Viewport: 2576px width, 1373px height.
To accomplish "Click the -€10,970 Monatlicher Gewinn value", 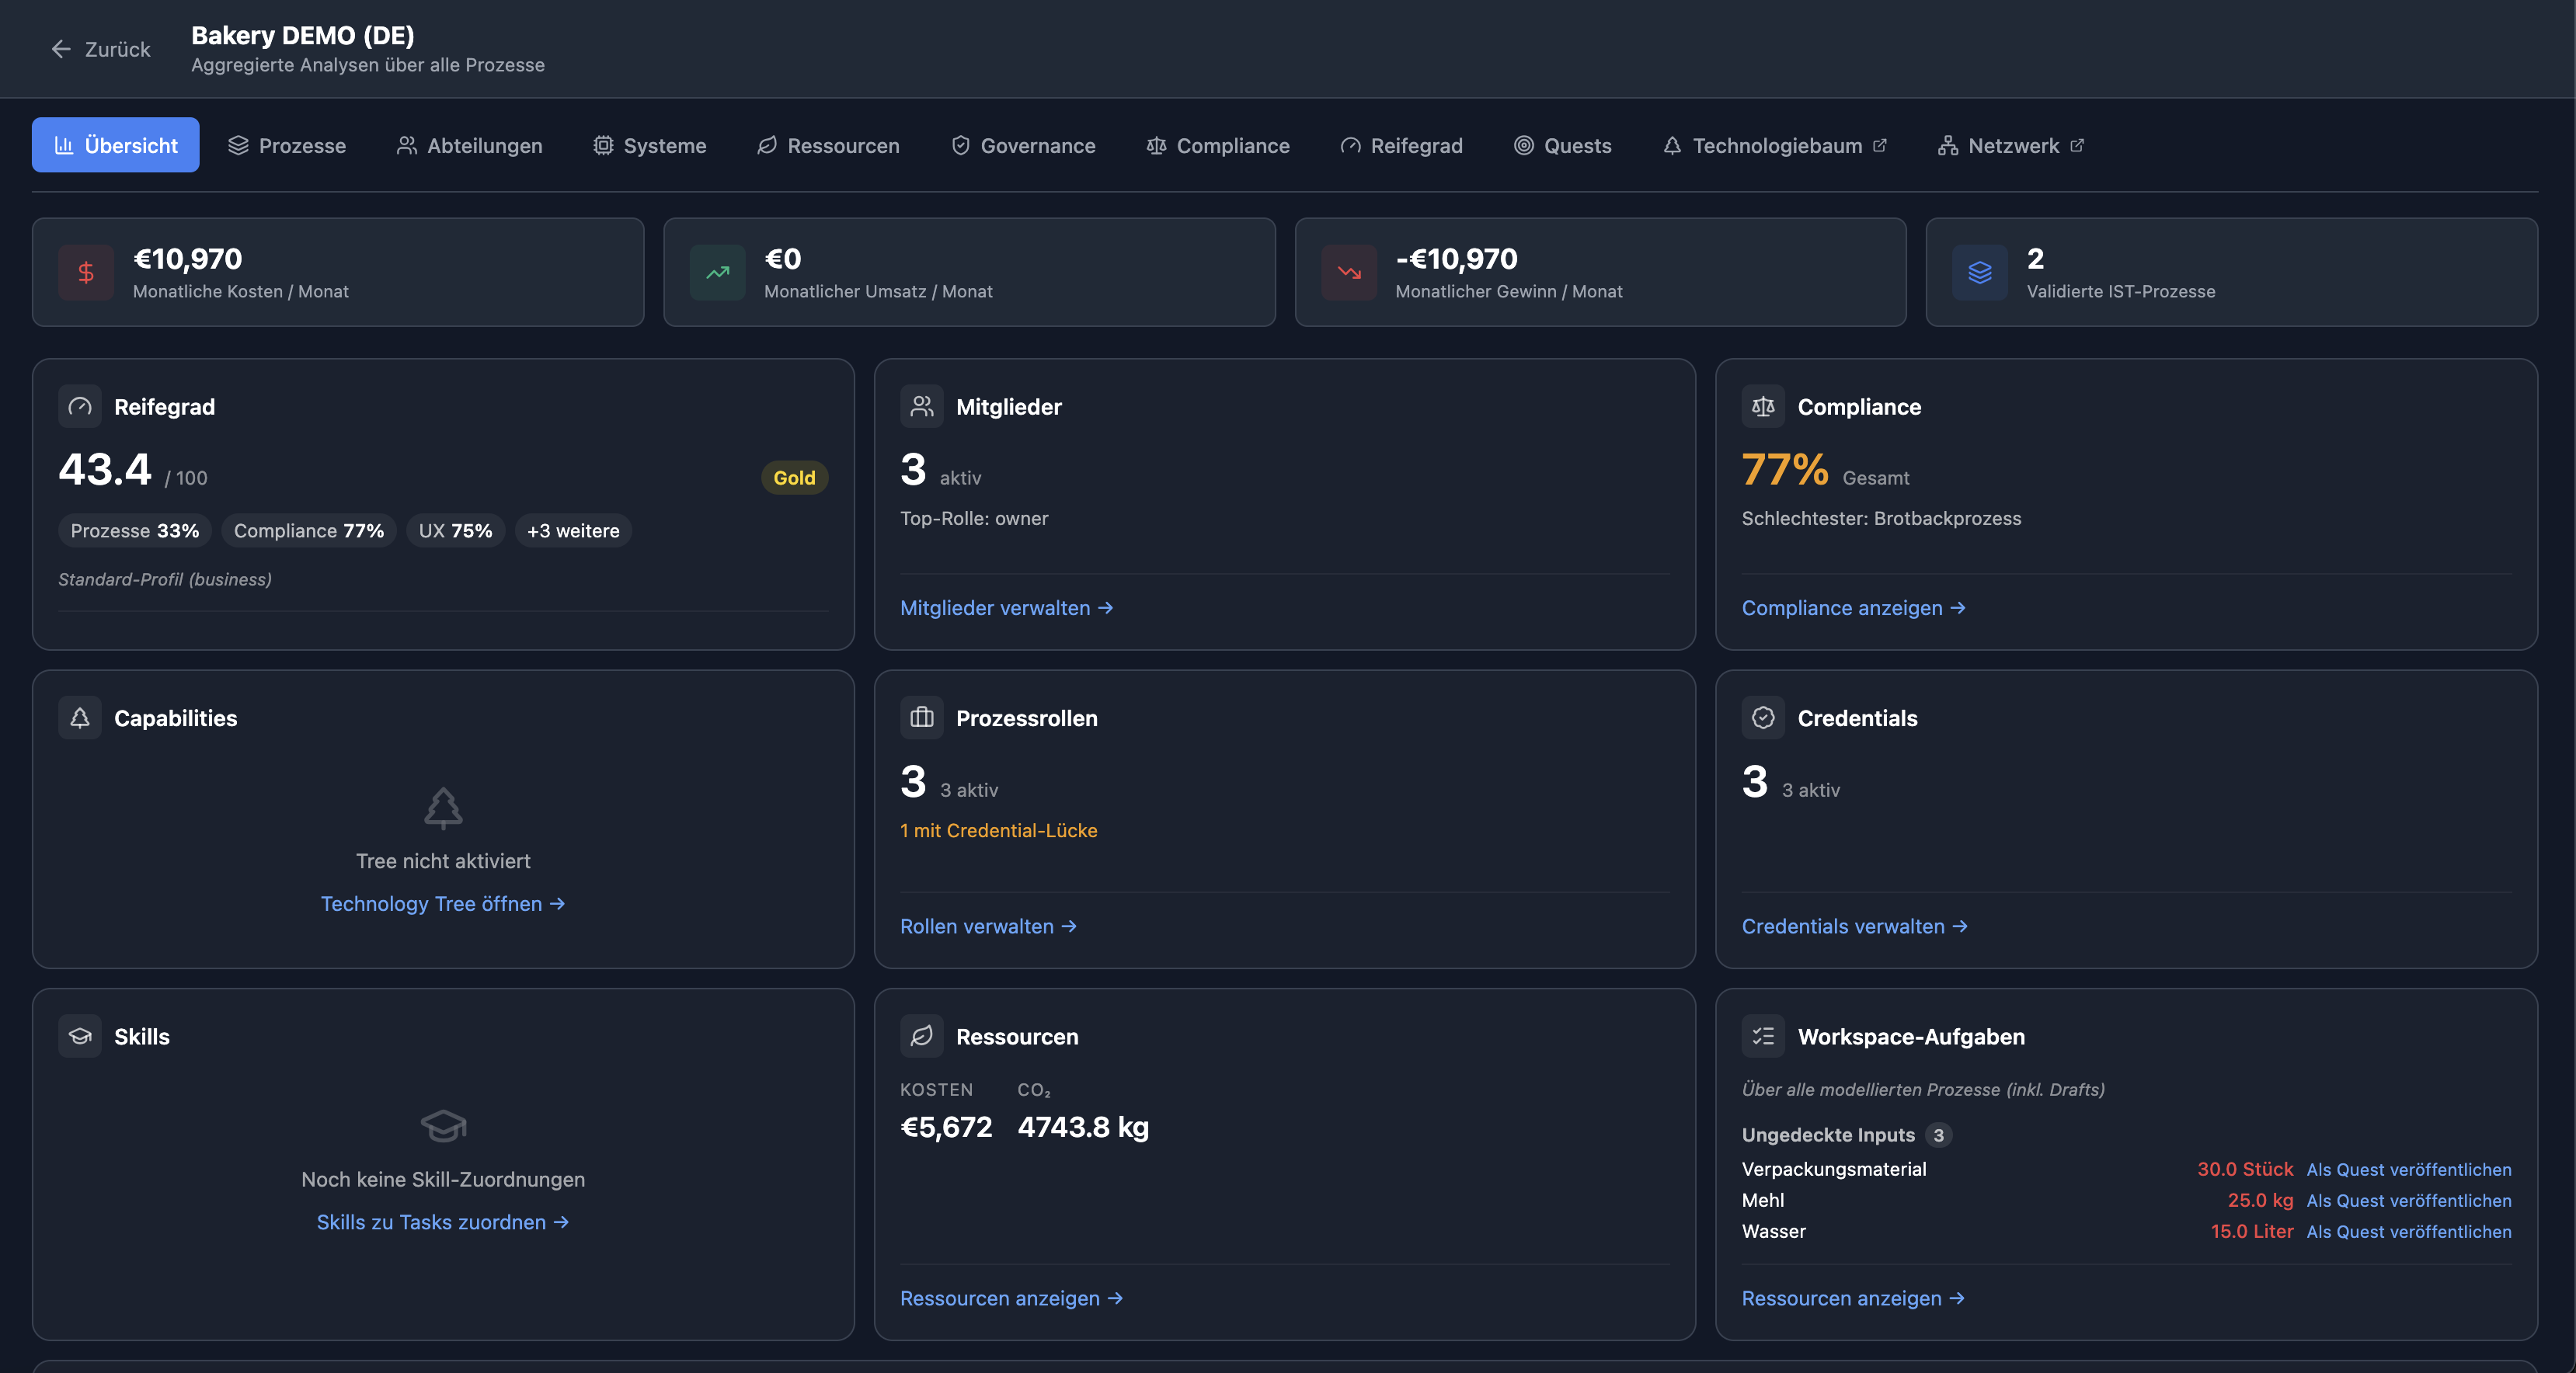I will 1456,259.
